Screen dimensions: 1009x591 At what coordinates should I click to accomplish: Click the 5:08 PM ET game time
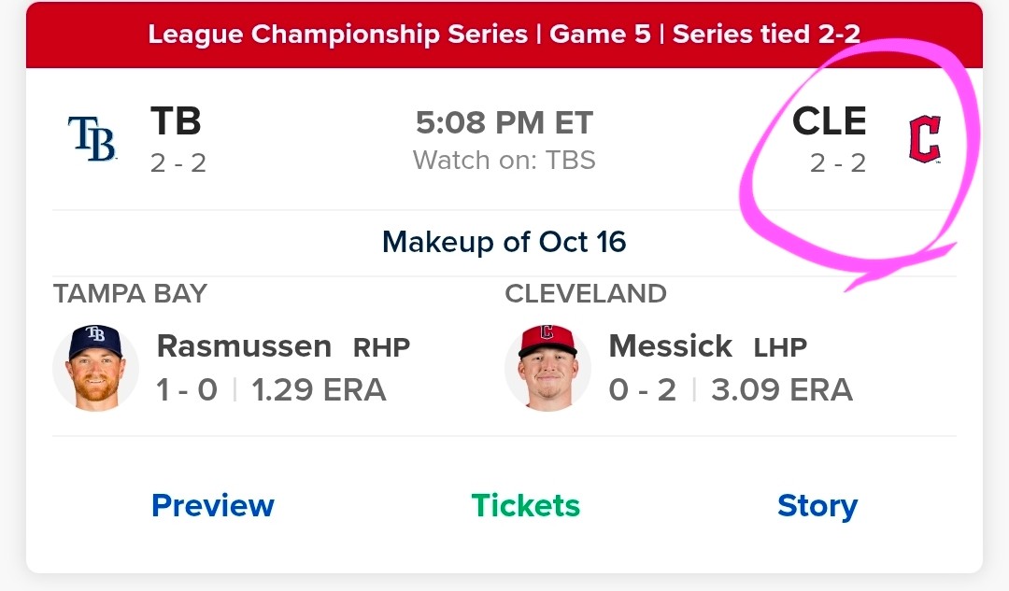coord(504,123)
